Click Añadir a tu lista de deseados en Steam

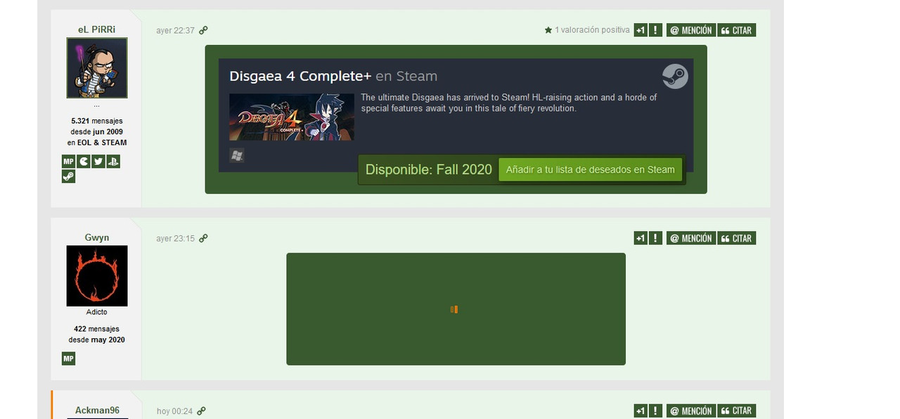click(591, 169)
